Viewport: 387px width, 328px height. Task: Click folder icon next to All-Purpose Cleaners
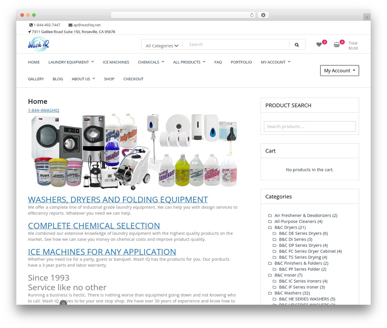point(270,221)
